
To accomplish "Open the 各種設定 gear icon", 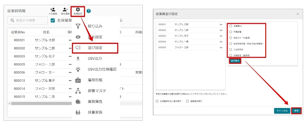I will [x=78, y=9].
